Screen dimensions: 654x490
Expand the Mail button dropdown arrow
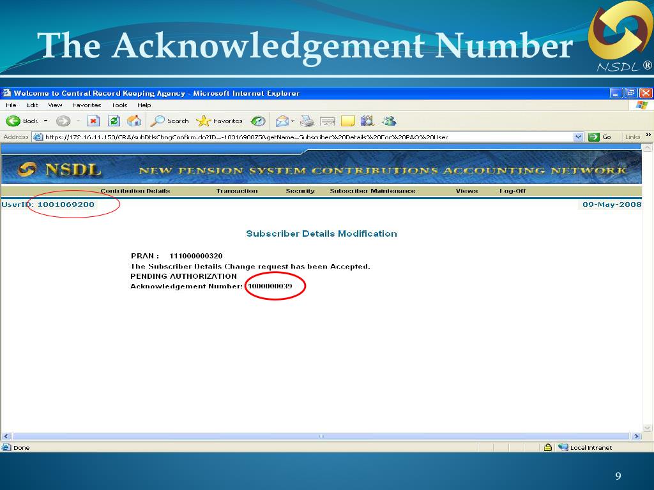pos(293,121)
